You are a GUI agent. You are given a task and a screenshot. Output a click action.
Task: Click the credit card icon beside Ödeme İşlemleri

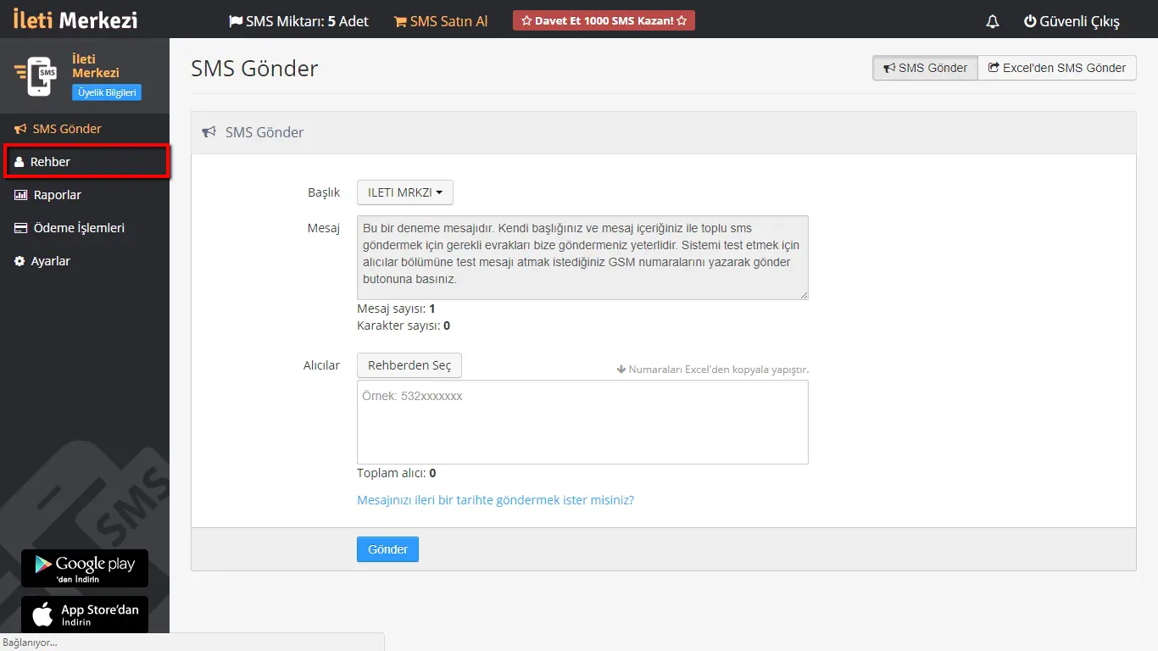(x=20, y=228)
